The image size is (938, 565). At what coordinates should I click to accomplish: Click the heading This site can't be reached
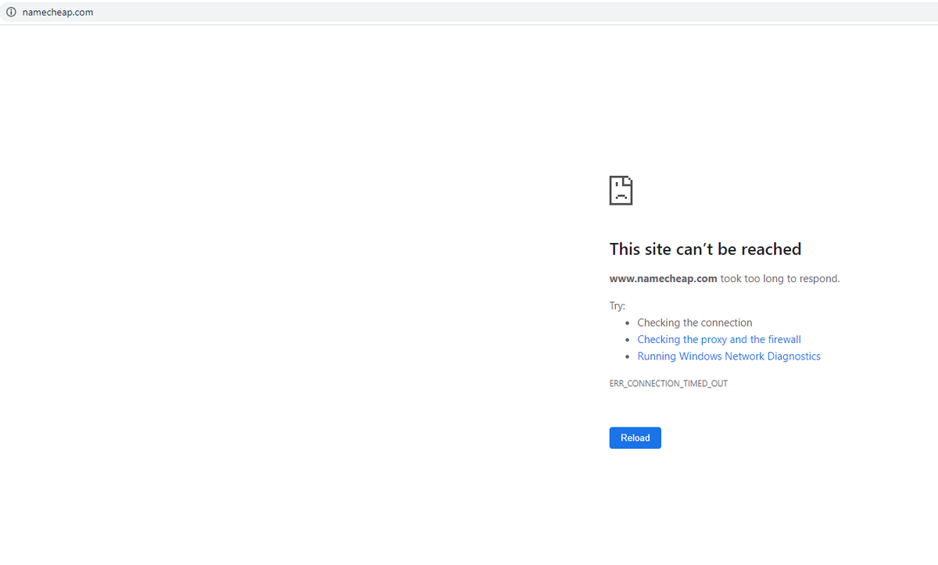(x=705, y=249)
